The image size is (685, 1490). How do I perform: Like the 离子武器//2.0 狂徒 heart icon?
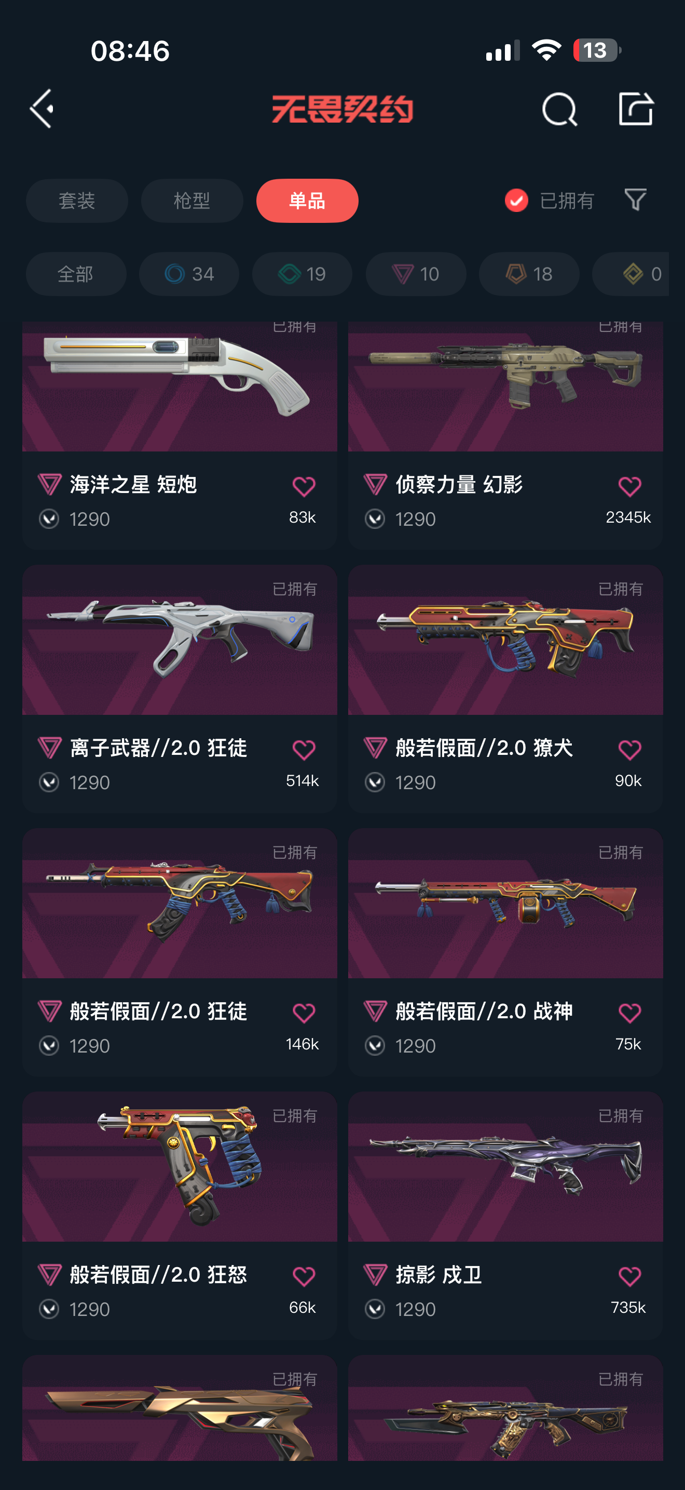point(304,750)
